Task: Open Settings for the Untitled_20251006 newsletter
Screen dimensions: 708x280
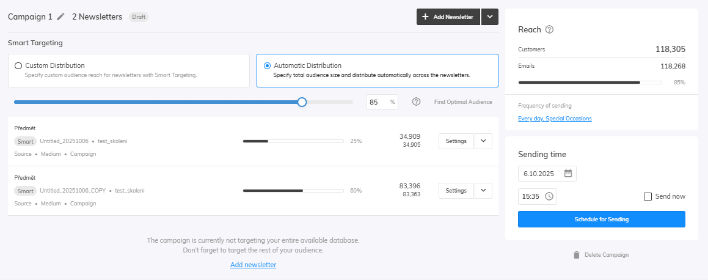Action: [x=456, y=141]
